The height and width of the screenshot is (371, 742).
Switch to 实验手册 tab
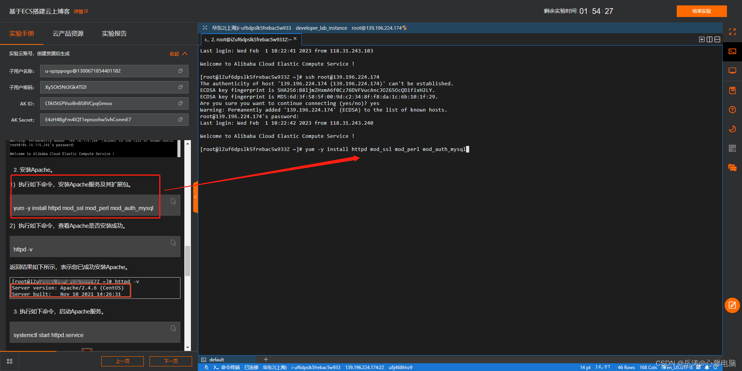(22, 34)
